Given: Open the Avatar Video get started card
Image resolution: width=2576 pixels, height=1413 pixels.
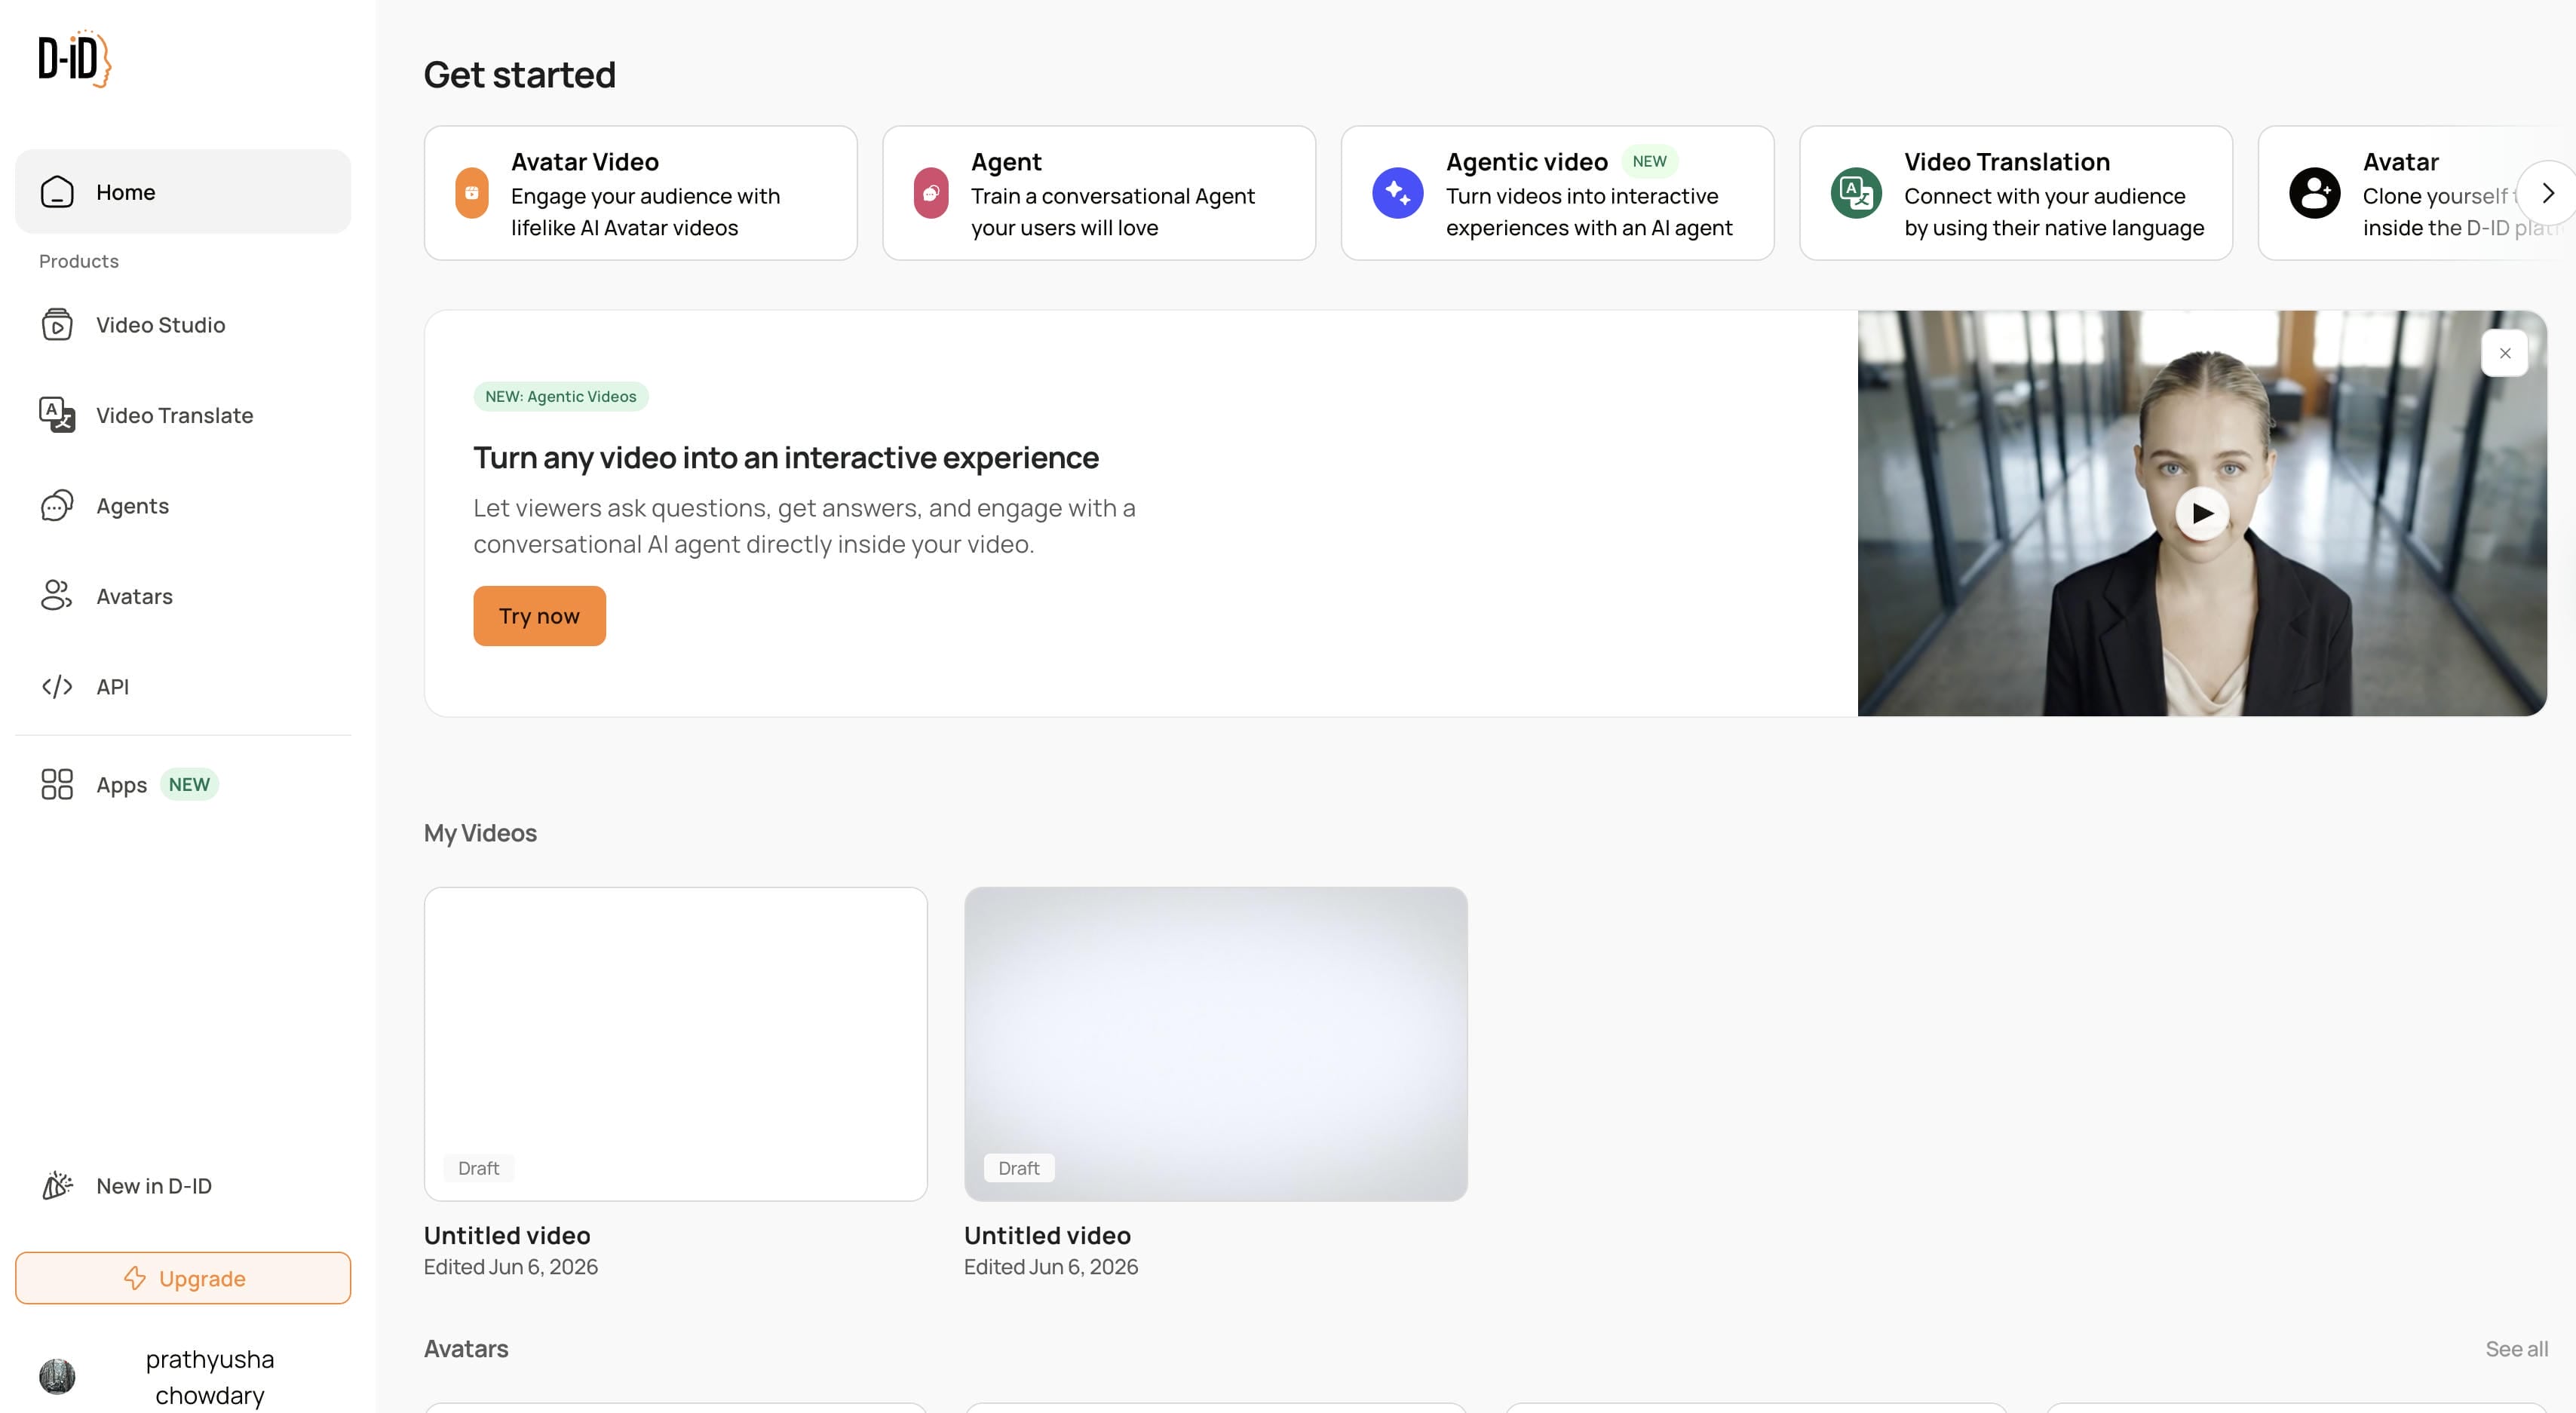Looking at the screenshot, I should coord(640,193).
